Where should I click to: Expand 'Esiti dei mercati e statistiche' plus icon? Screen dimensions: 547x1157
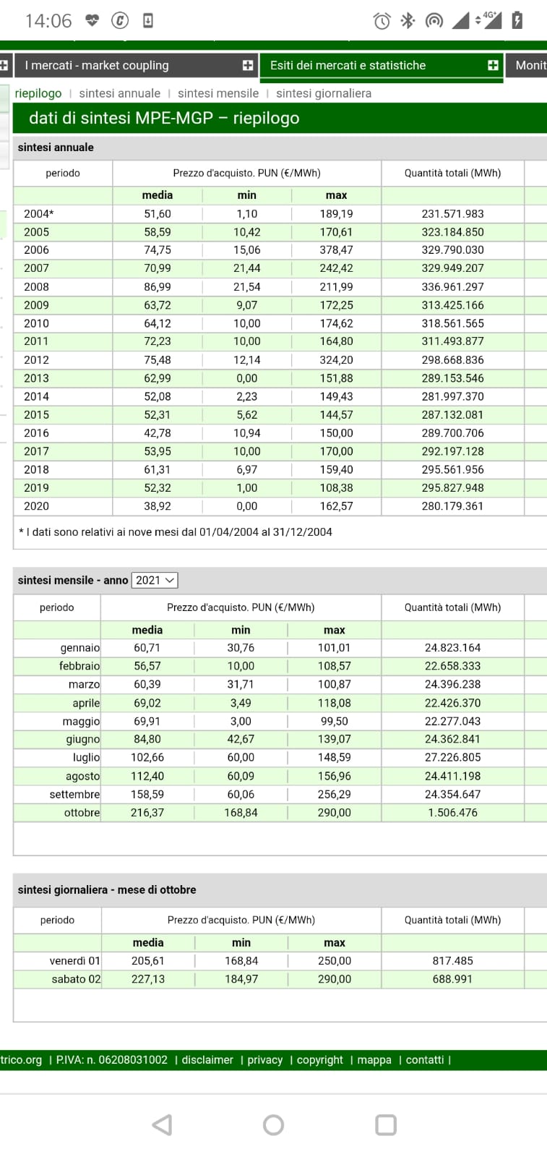click(x=493, y=65)
